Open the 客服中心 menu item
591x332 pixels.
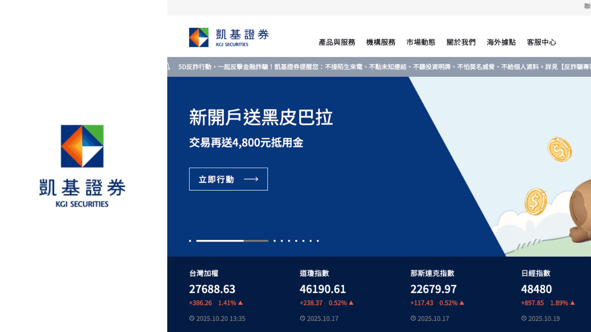point(541,42)
